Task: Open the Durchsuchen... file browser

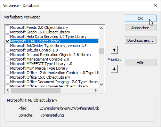Action: (x=140, y=40)
